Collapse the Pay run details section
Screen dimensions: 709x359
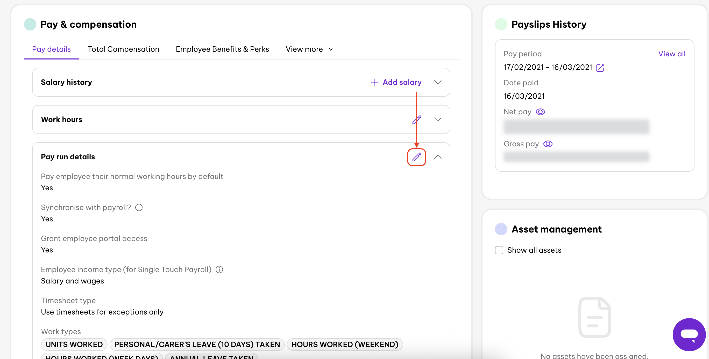(x=437, y=157)
